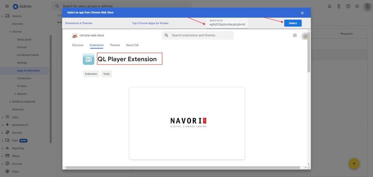The width and height of the screenshot is (373, 177).
Task: Click the Requests column header
Action: (x=346, y=34)
